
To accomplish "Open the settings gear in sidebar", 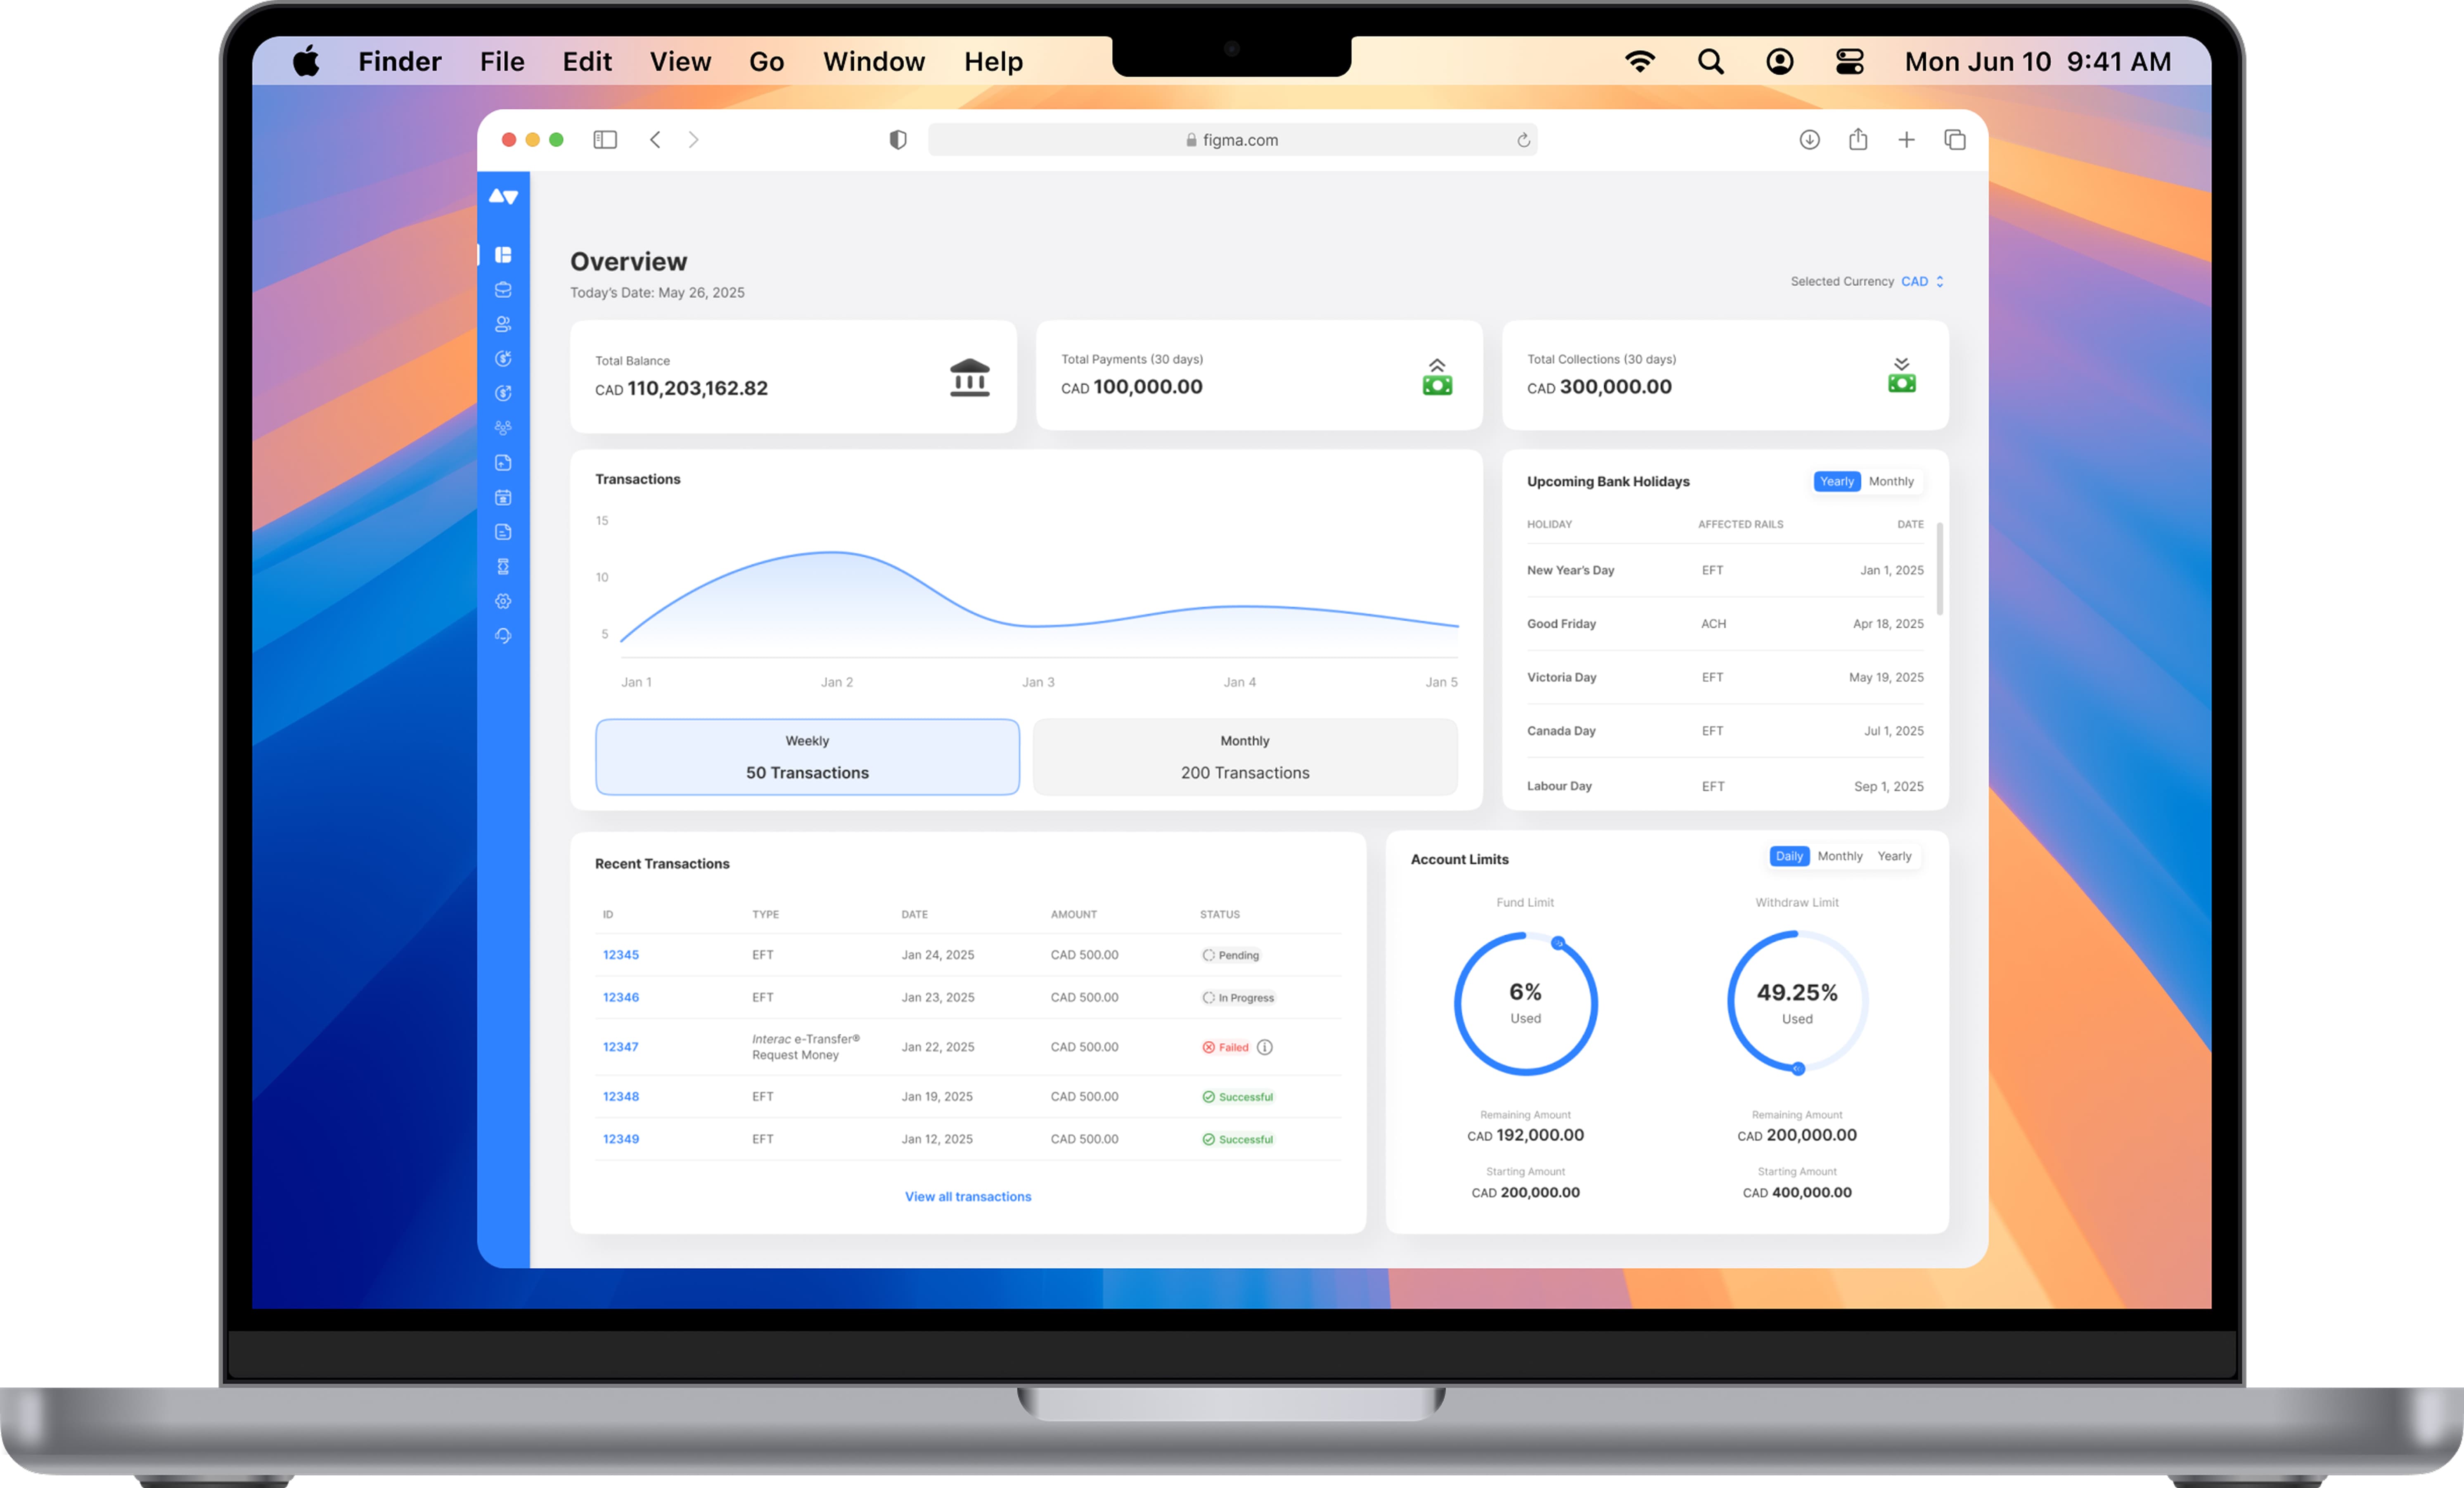I will (503, 601).
